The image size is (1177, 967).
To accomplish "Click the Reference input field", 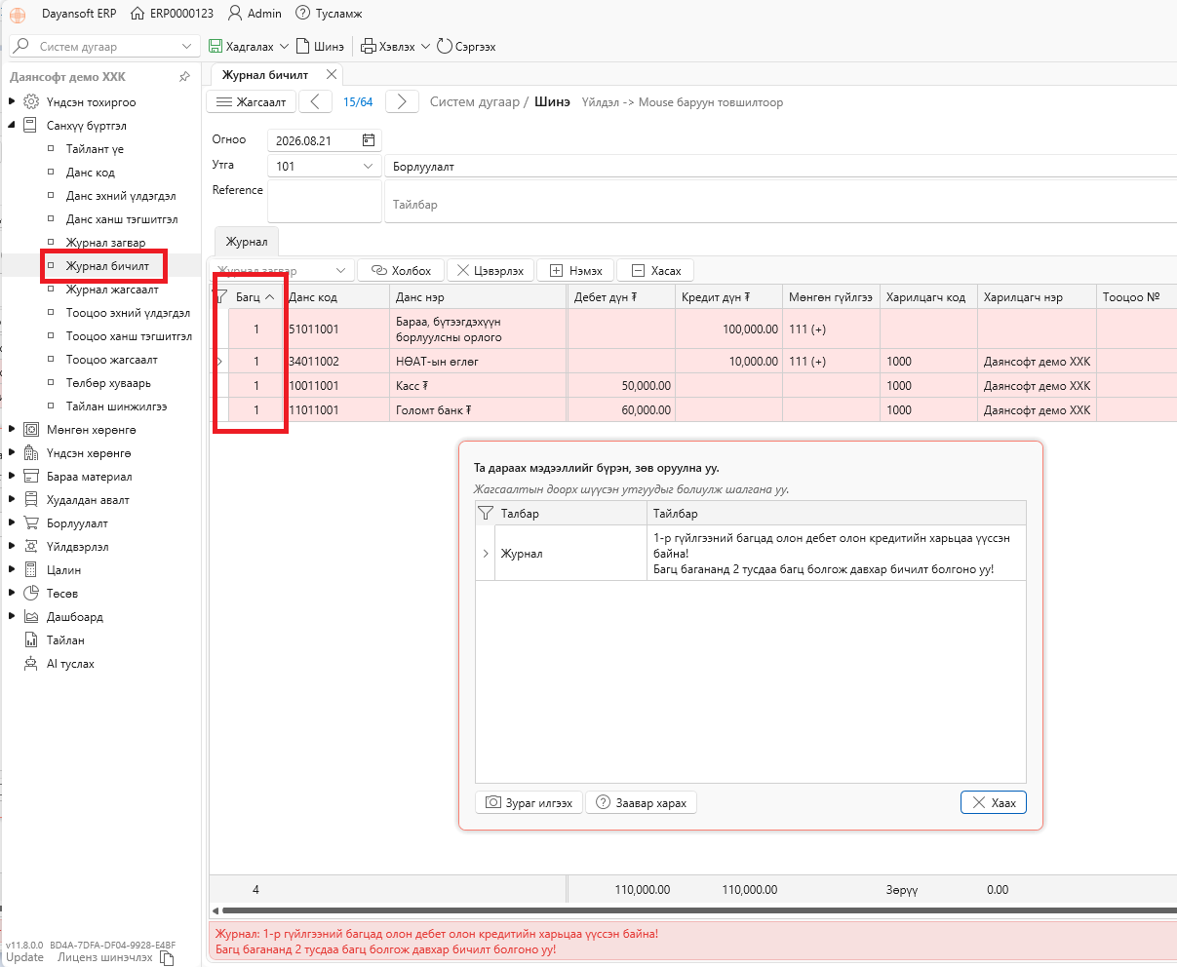I will pyautogui.click(x=325, y=201).
